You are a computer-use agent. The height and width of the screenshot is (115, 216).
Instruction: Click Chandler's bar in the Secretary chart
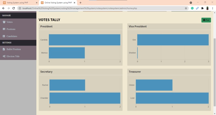point(85,98)
